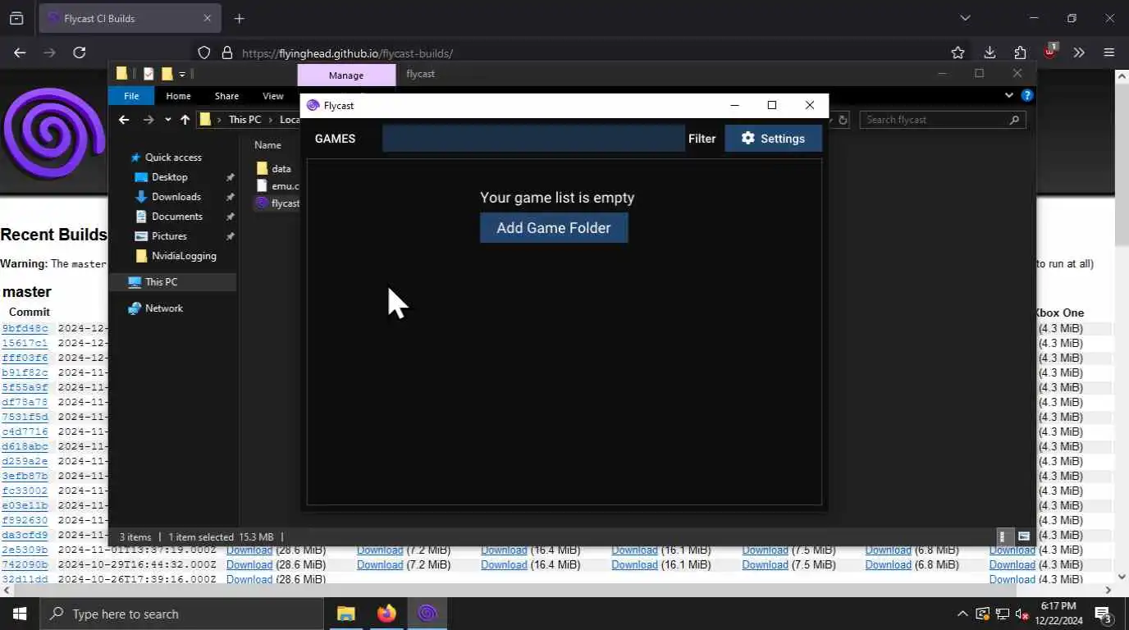Select Desktop in the Quick access list
The height and width of the screenshot is (630, 1129).
(x=169, y=177)
